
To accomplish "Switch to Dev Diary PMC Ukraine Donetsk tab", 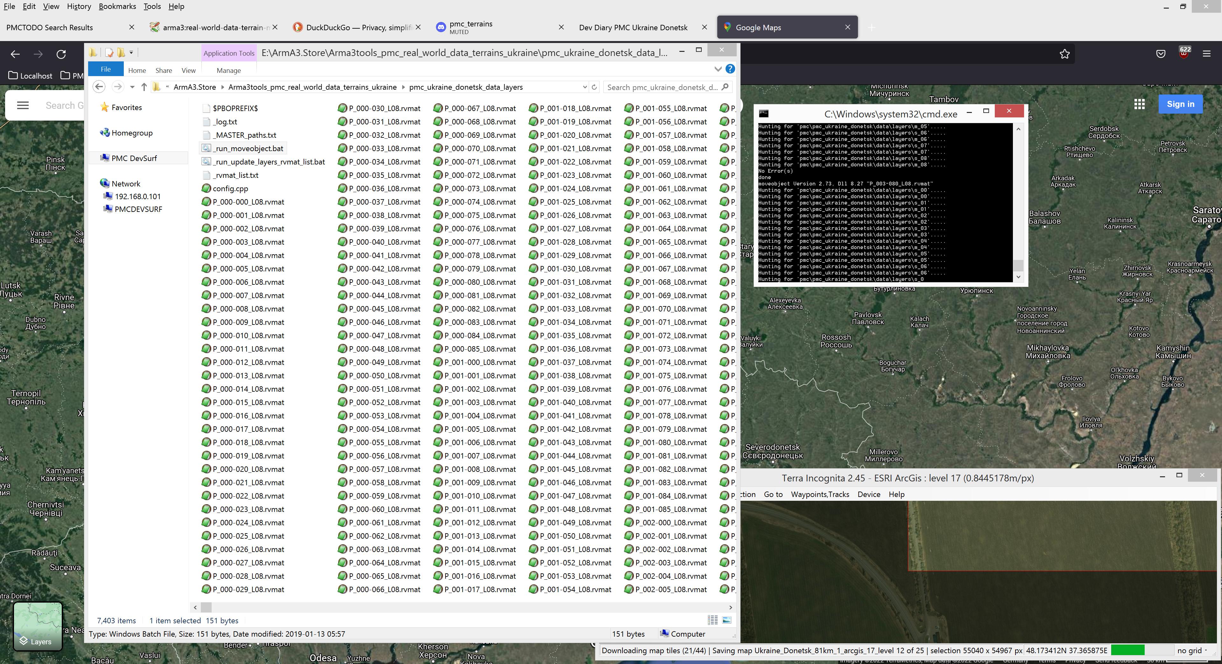I will (x=633, y=27).
